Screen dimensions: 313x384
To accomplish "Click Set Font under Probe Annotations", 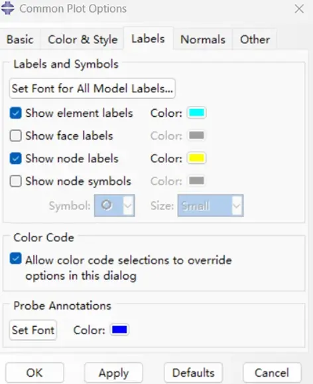I will 33,330.
